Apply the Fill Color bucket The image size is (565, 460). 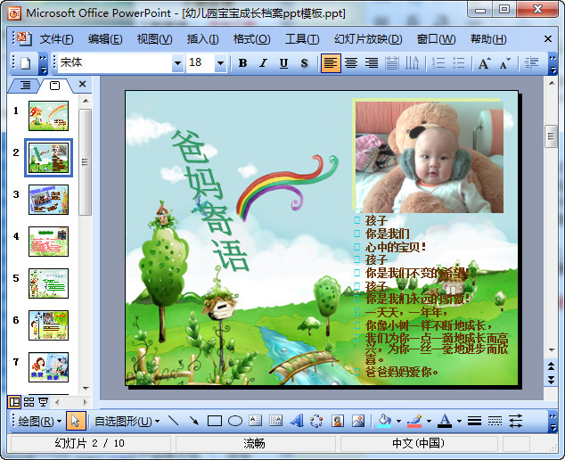pos(384,421)
